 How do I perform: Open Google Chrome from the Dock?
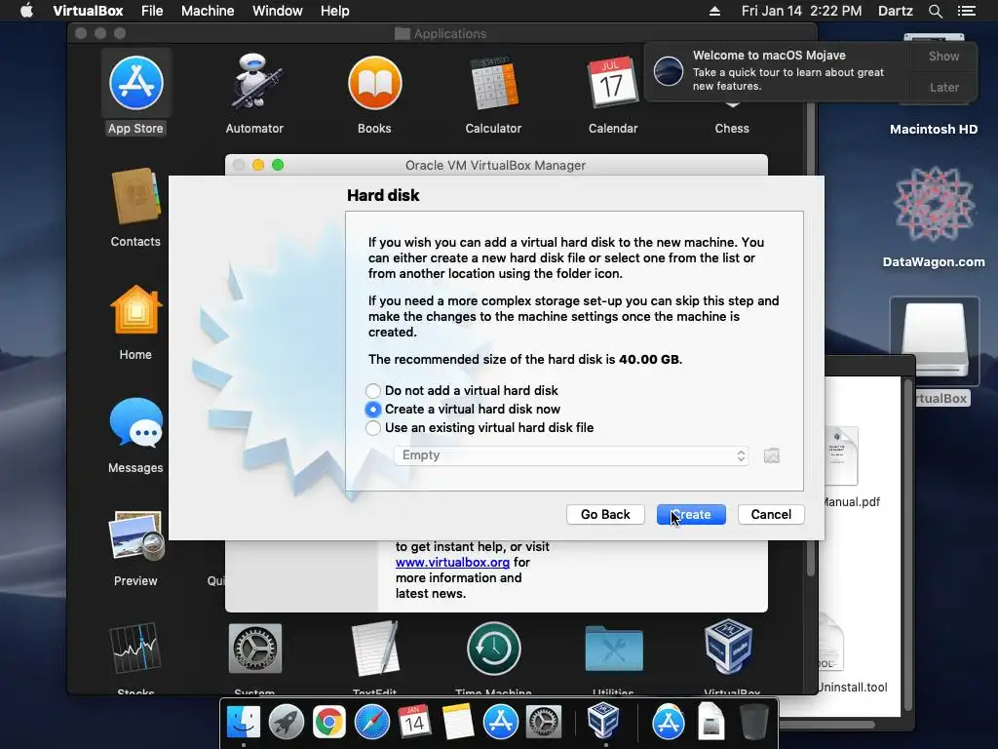(x=328, y=723)
